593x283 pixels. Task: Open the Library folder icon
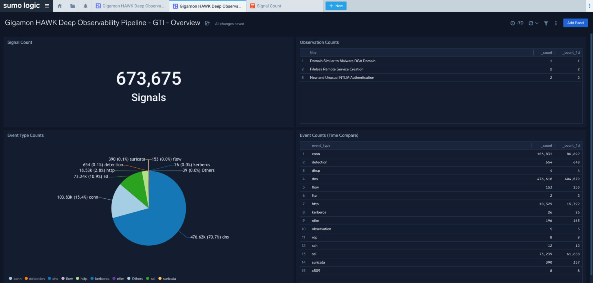click(x=72, y=6)
